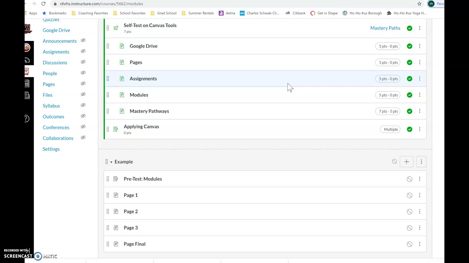Screen dimensions: 469x263
Task: Go to Settings in course navigation
Action: click(51, 149)
